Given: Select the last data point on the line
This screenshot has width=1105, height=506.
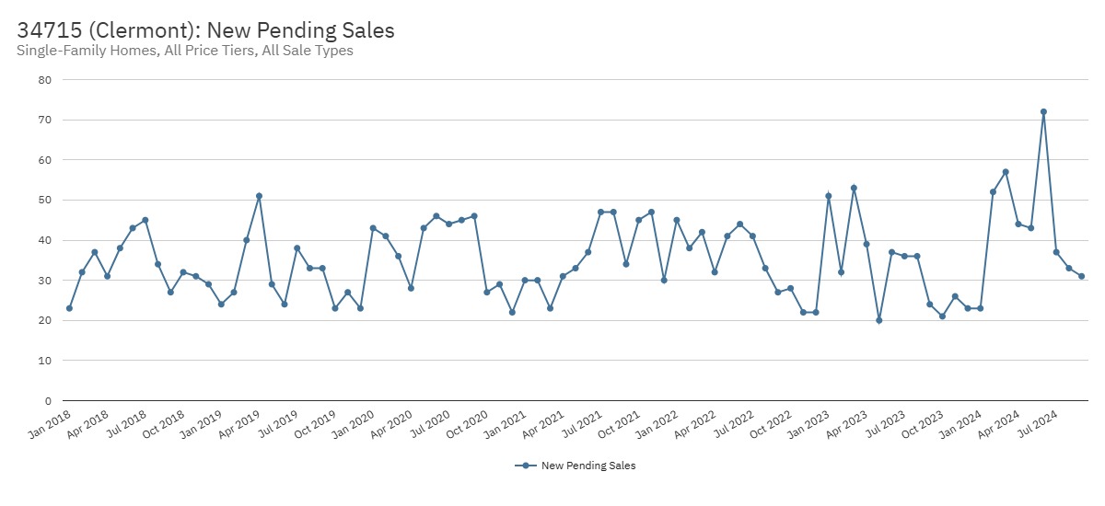Looking at the screenshot, I should 1082,276.
